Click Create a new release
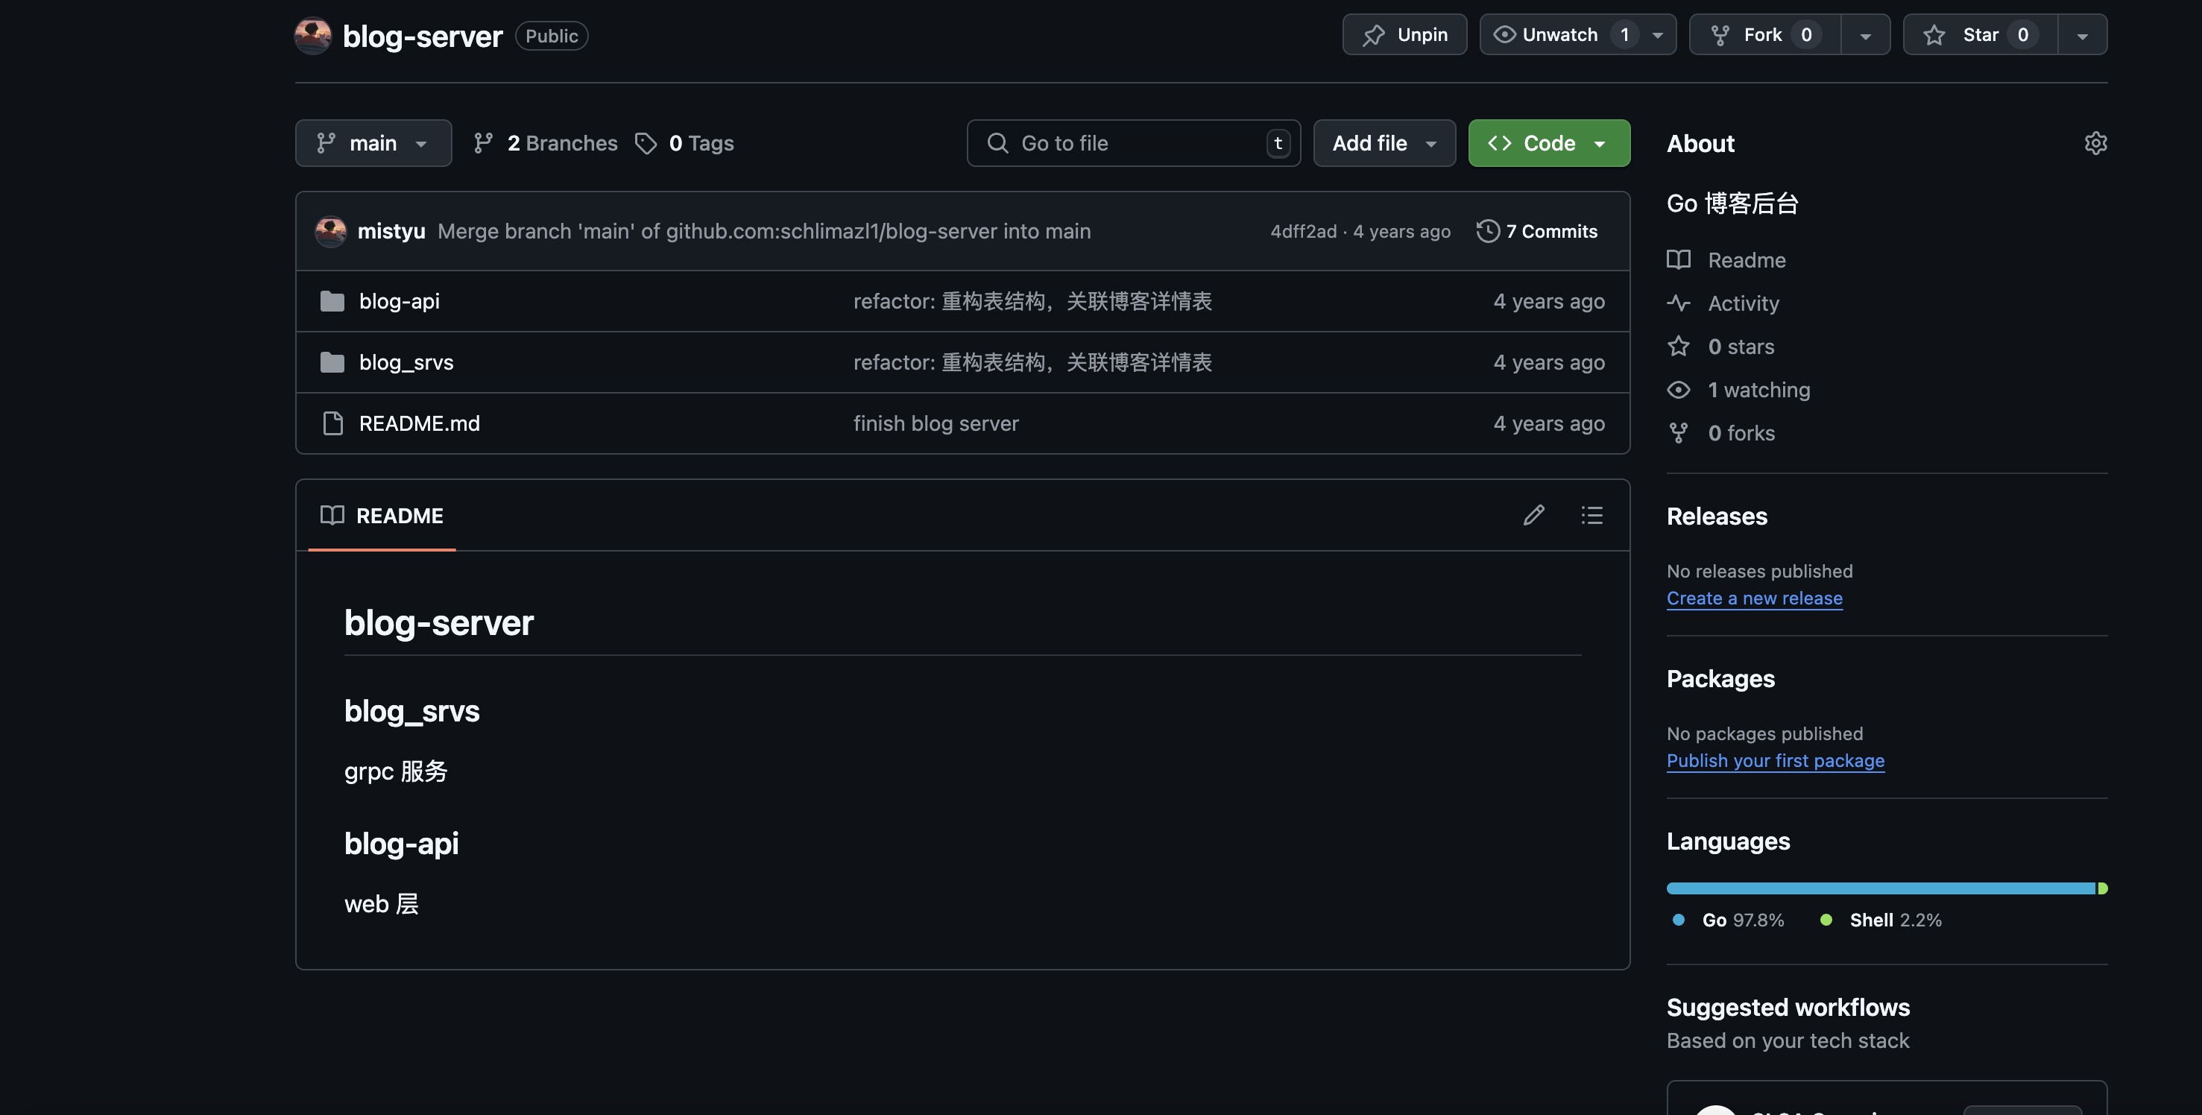Image resolution: width=2202 pixels, height=1115 pixels. 1754,598
